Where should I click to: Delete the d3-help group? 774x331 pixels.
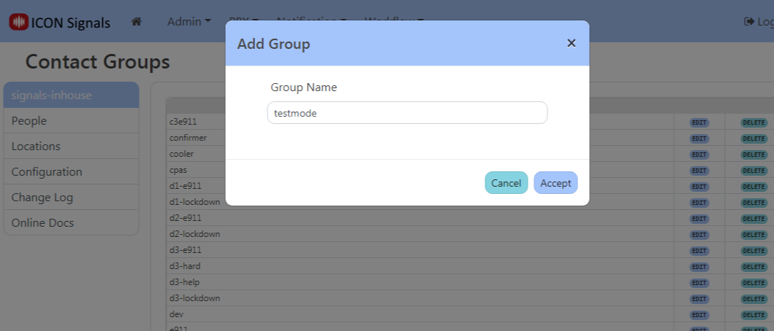(x=754, y=283)
